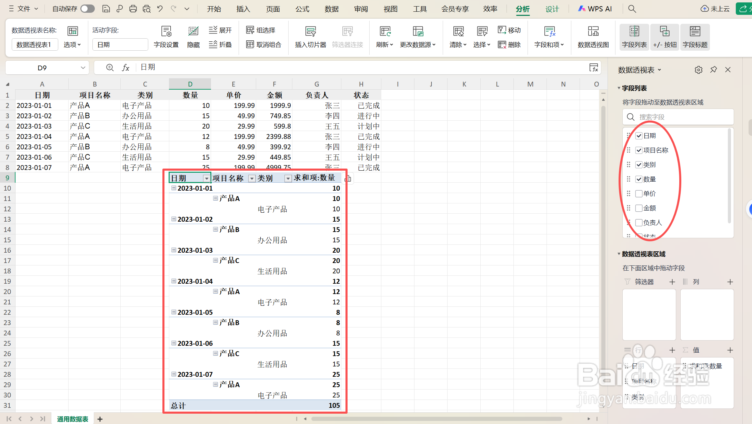Image resolution: width=752 pixels, height=424 pixels.
Task: Click the PivotChart icon
Action: pos(593,32)
